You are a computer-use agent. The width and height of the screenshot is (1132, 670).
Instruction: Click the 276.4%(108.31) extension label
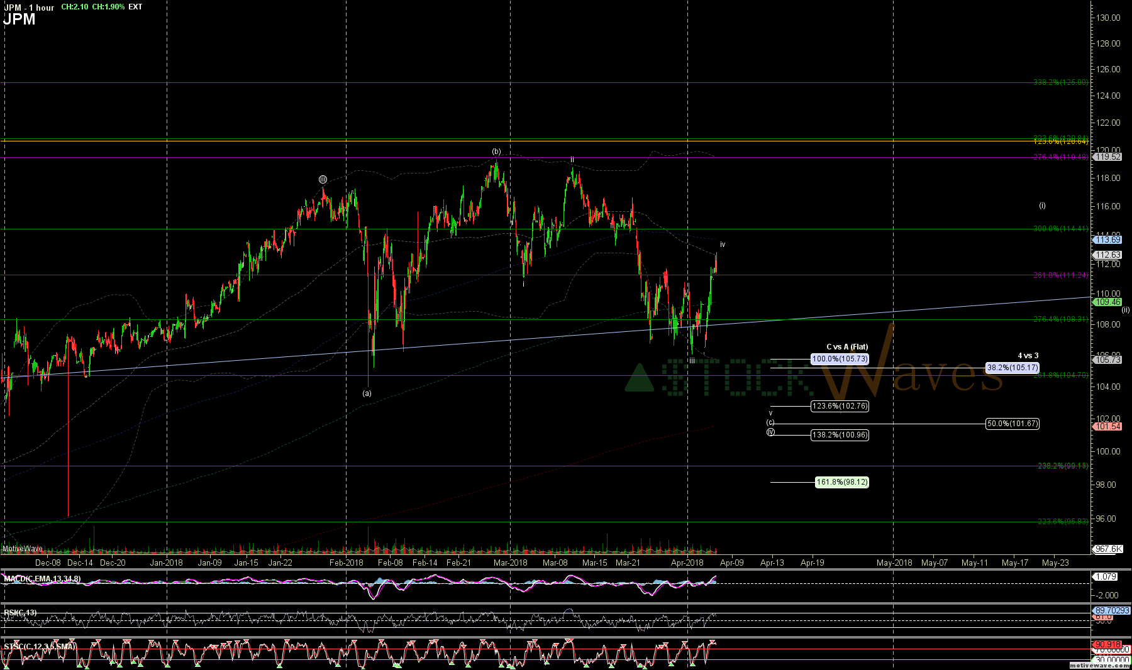tap(1061, 319)
